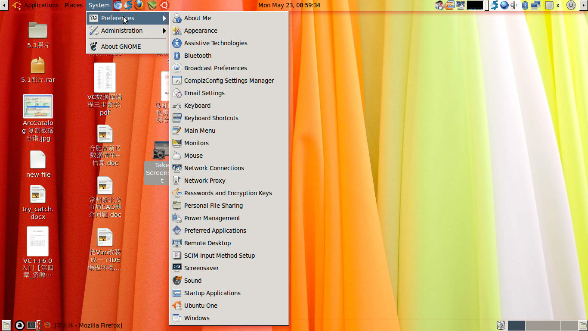Switch to the second workspace
This screenshot has width=588, height=331.
(534, 325)
